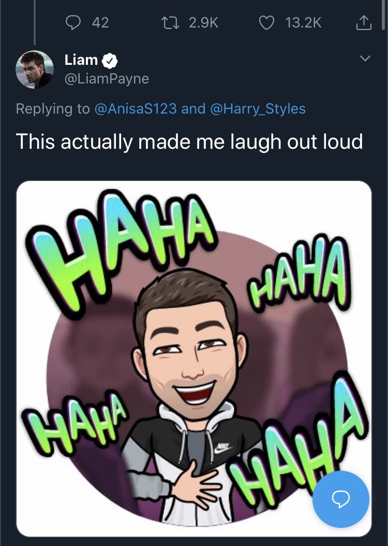Click the @LiamPayne handle
Viewport: 388px width, 546px height.
pyautogui.click(x=107, y=78)
